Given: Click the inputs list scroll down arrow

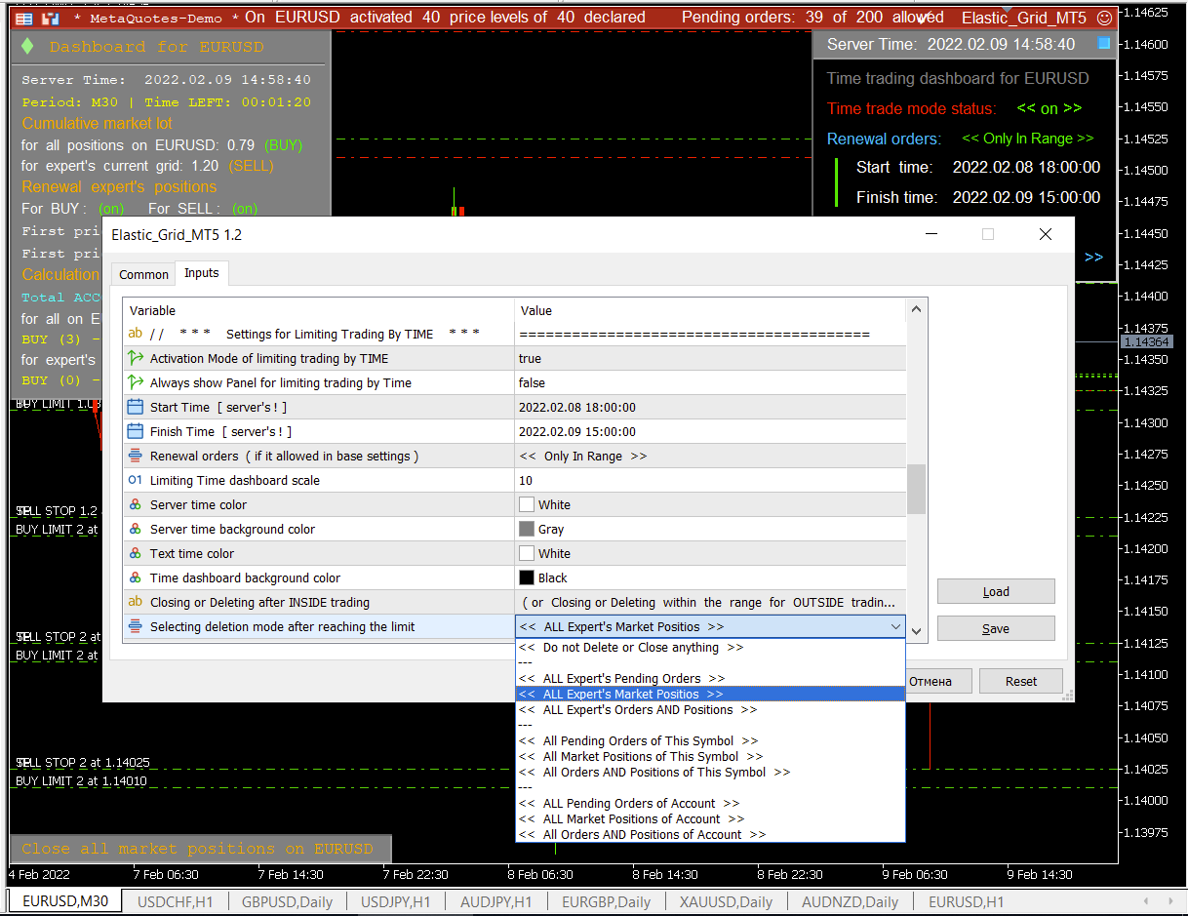Looking at the screenshot, I should coord(916,631).
